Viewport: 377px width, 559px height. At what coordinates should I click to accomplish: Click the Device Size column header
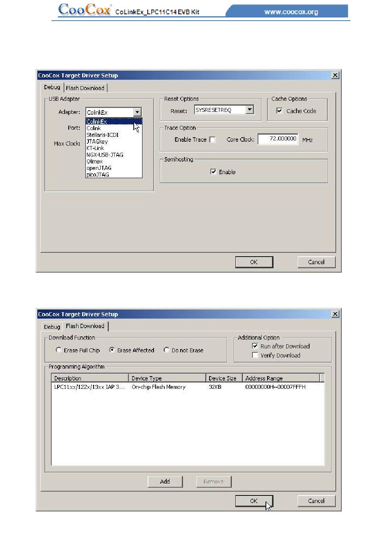[x=224, y=378]
